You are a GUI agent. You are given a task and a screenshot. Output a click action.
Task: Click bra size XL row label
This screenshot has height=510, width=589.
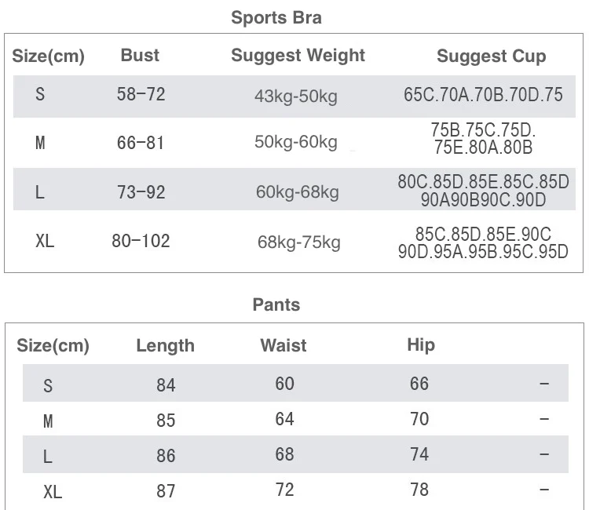(x=45, y=241)
